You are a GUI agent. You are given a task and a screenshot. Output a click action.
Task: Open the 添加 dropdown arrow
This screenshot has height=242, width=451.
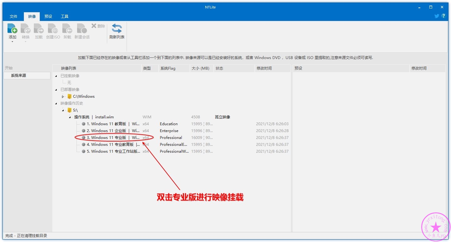click(12, 42)
